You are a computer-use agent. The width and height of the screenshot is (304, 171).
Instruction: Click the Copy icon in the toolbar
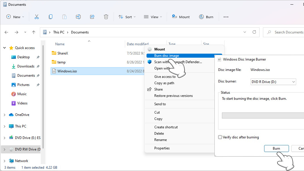click(51, 17)
